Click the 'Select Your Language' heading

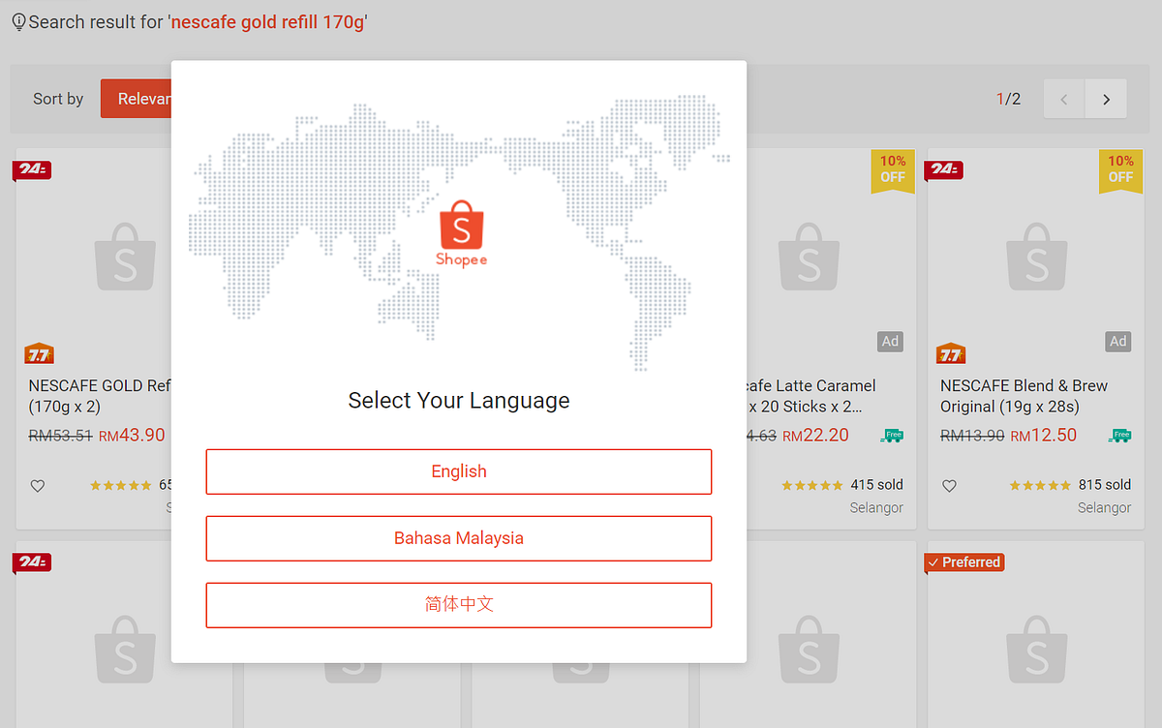[x=459, y=401]
